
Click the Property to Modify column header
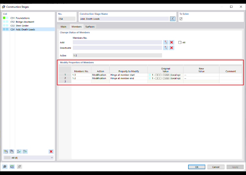pyautogui.click(x=129, y=70)
